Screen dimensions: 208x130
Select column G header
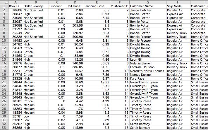click(x=148, y=2)
